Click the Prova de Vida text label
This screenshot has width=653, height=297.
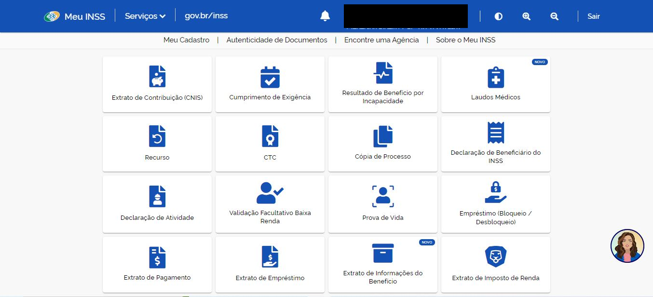[383, 218]
